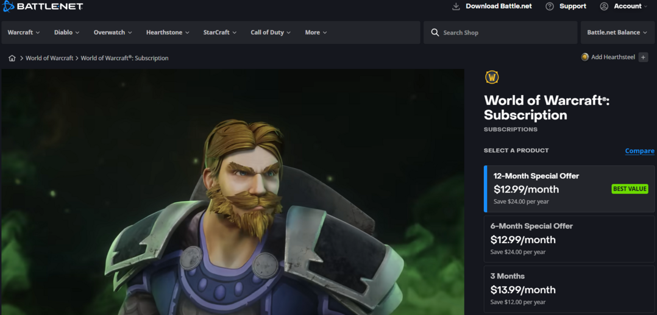Click Download Battle.net link
Image resolution: width=657 pixels, height=315 pixels.
(499, 6)
